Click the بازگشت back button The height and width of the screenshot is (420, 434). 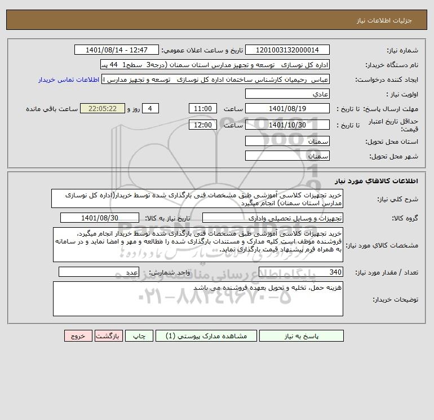[x=108, y=336]
